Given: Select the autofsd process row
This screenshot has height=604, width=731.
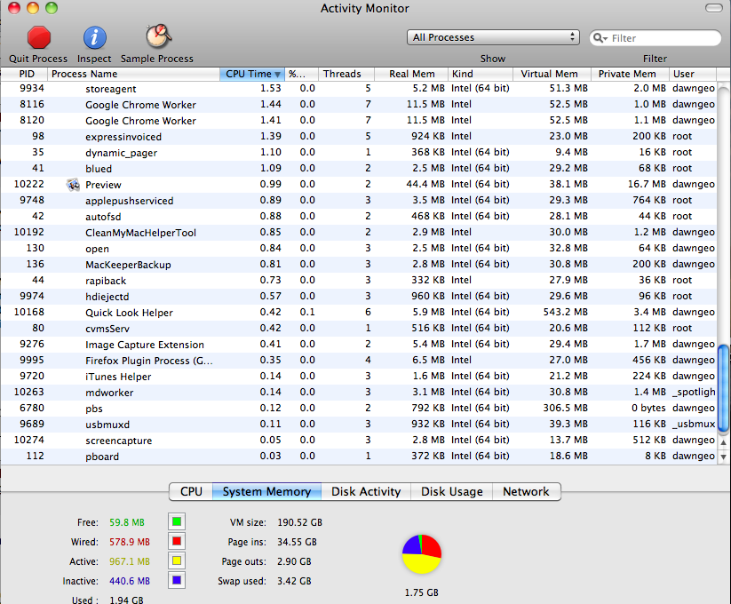Looking at the screenshot, I should (359, 216).
